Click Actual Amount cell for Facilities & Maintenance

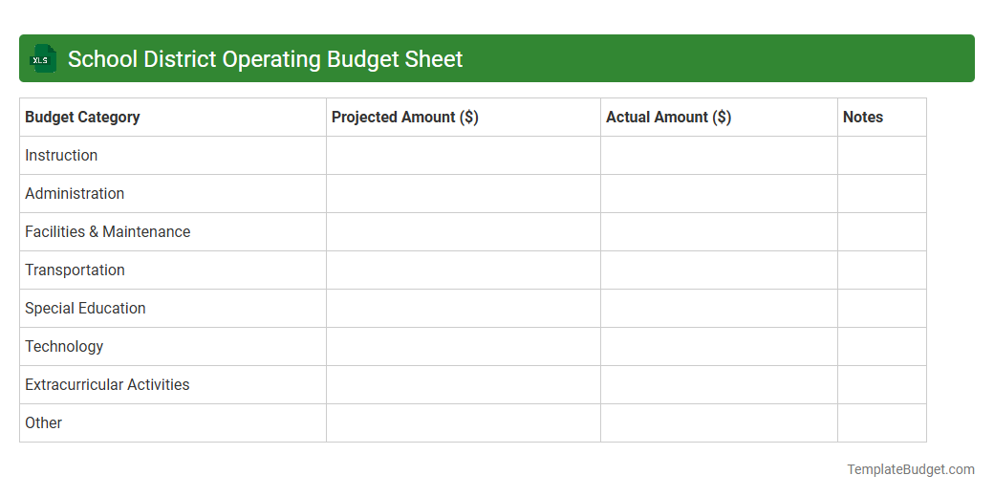(719, 232)
